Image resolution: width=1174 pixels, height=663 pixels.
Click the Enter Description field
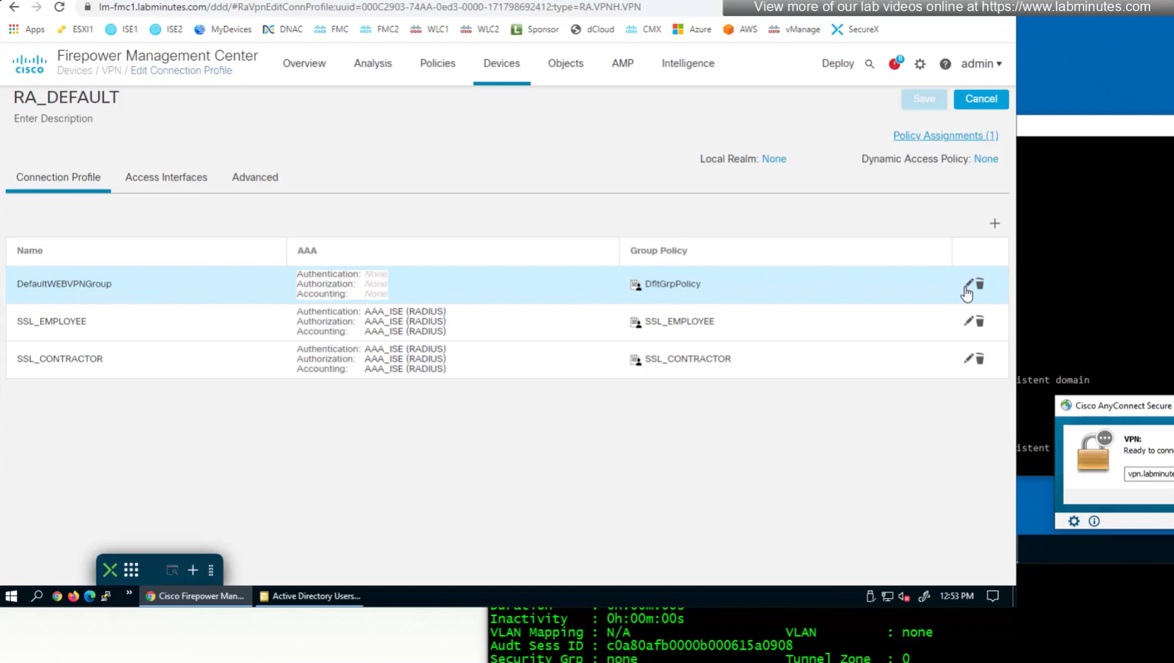pos(54,119)
